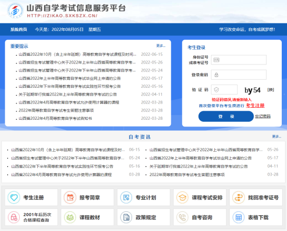
Task: Click the HTTP://ZIKAO.SXKSZX.CN/ header URL text
Action: 62,16
